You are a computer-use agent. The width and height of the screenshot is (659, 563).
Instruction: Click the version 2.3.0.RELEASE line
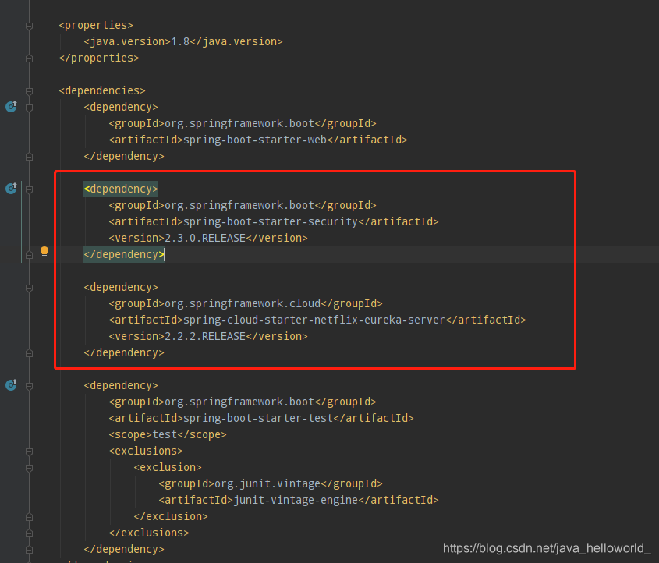(x=208, y=239)
